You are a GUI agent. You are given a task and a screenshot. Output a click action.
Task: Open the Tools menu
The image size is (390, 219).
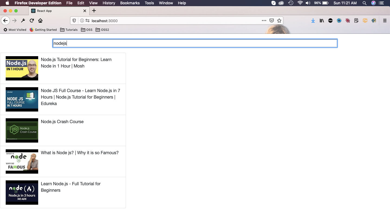tap(149, 3)
